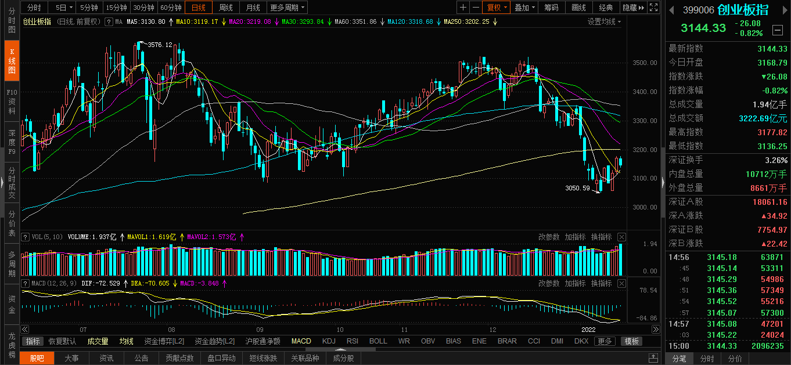Open the 设置均线 dropdown
The width and height of the screenshot is (791, 365).
tap(604, 21)
